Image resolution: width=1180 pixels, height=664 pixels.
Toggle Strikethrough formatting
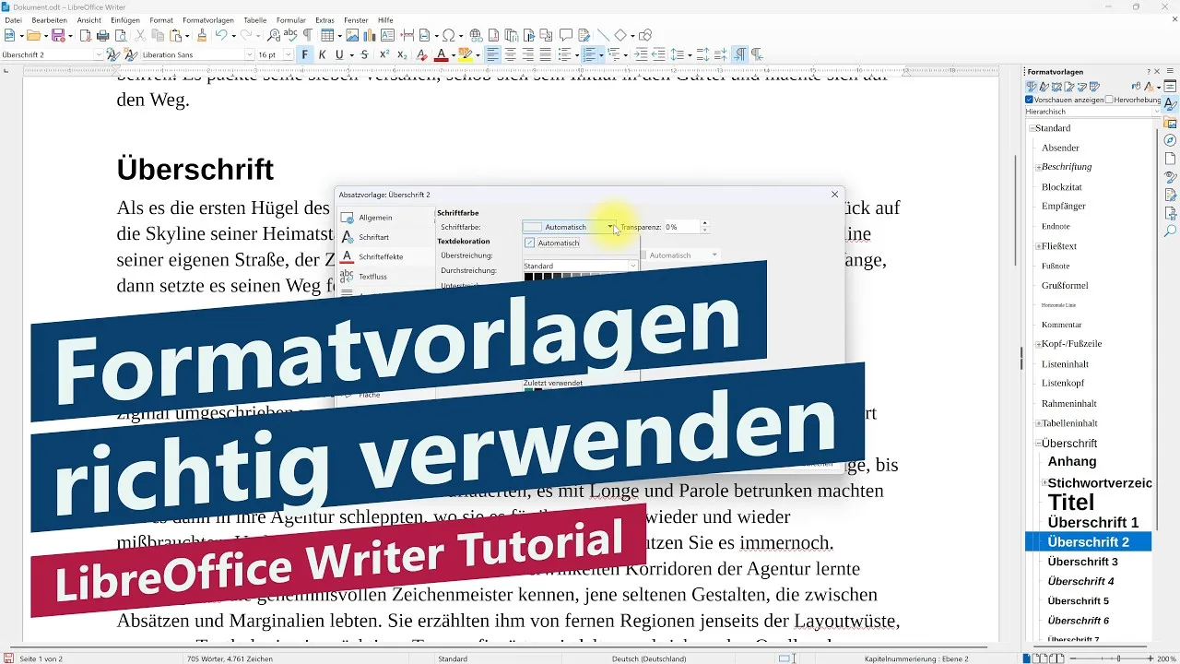coord(364,54)
